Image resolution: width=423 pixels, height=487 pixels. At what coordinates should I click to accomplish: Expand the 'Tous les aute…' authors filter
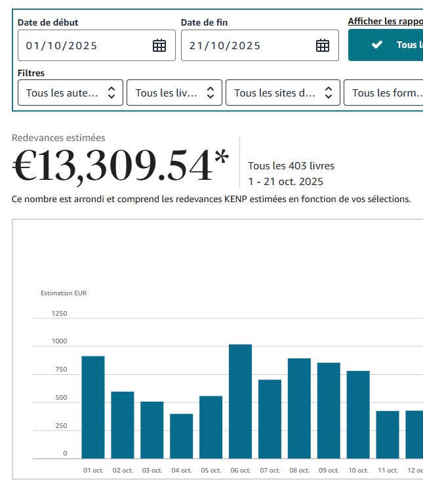coord(71,93)
